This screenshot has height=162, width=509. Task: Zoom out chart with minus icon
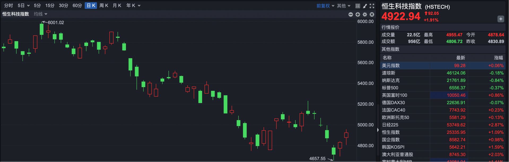[x=351, y=15]
